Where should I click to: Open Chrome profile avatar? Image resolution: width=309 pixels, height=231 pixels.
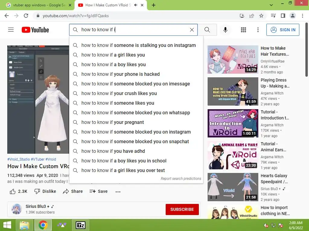tap(293, 16)
